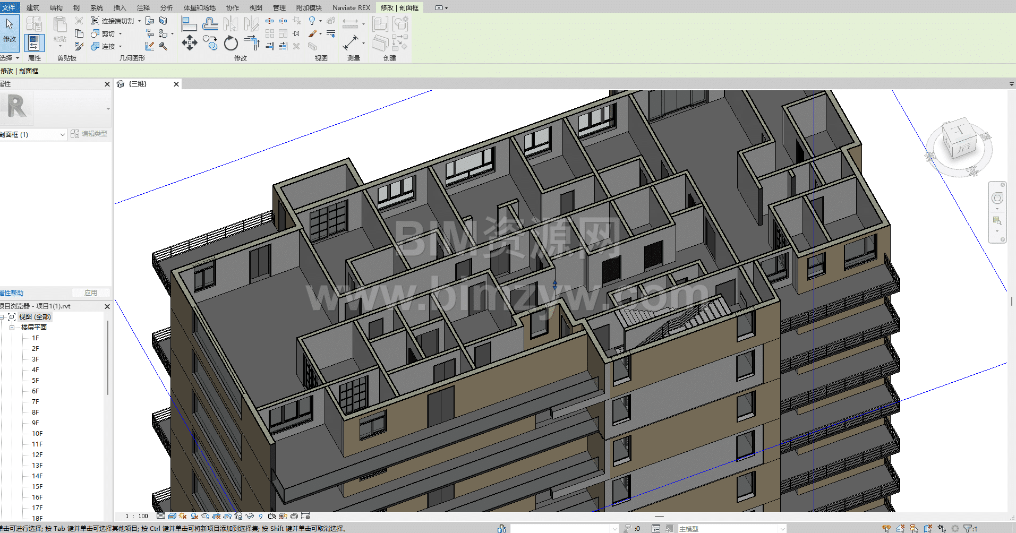Select the Align tool in Modify panel
This screenshot has width=1016, height=533.
(x=189, y=24)
